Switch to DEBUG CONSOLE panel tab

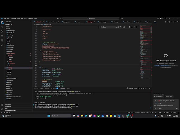44,88
